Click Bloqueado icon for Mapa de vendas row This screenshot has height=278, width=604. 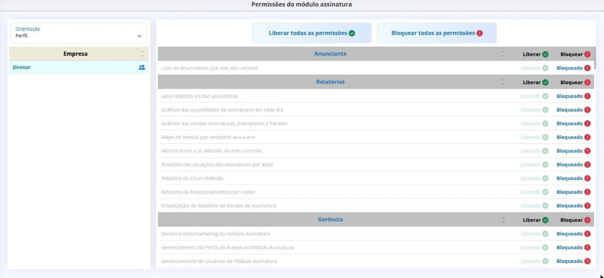coord(588,137)
